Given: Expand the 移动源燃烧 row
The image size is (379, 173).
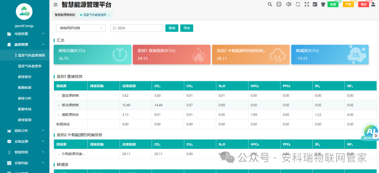Looking at the screenshot, I should point(59,105).
